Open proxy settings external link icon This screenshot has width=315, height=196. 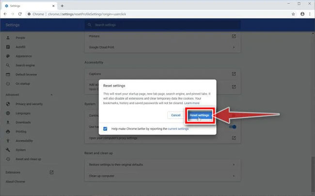click(234, 138)
